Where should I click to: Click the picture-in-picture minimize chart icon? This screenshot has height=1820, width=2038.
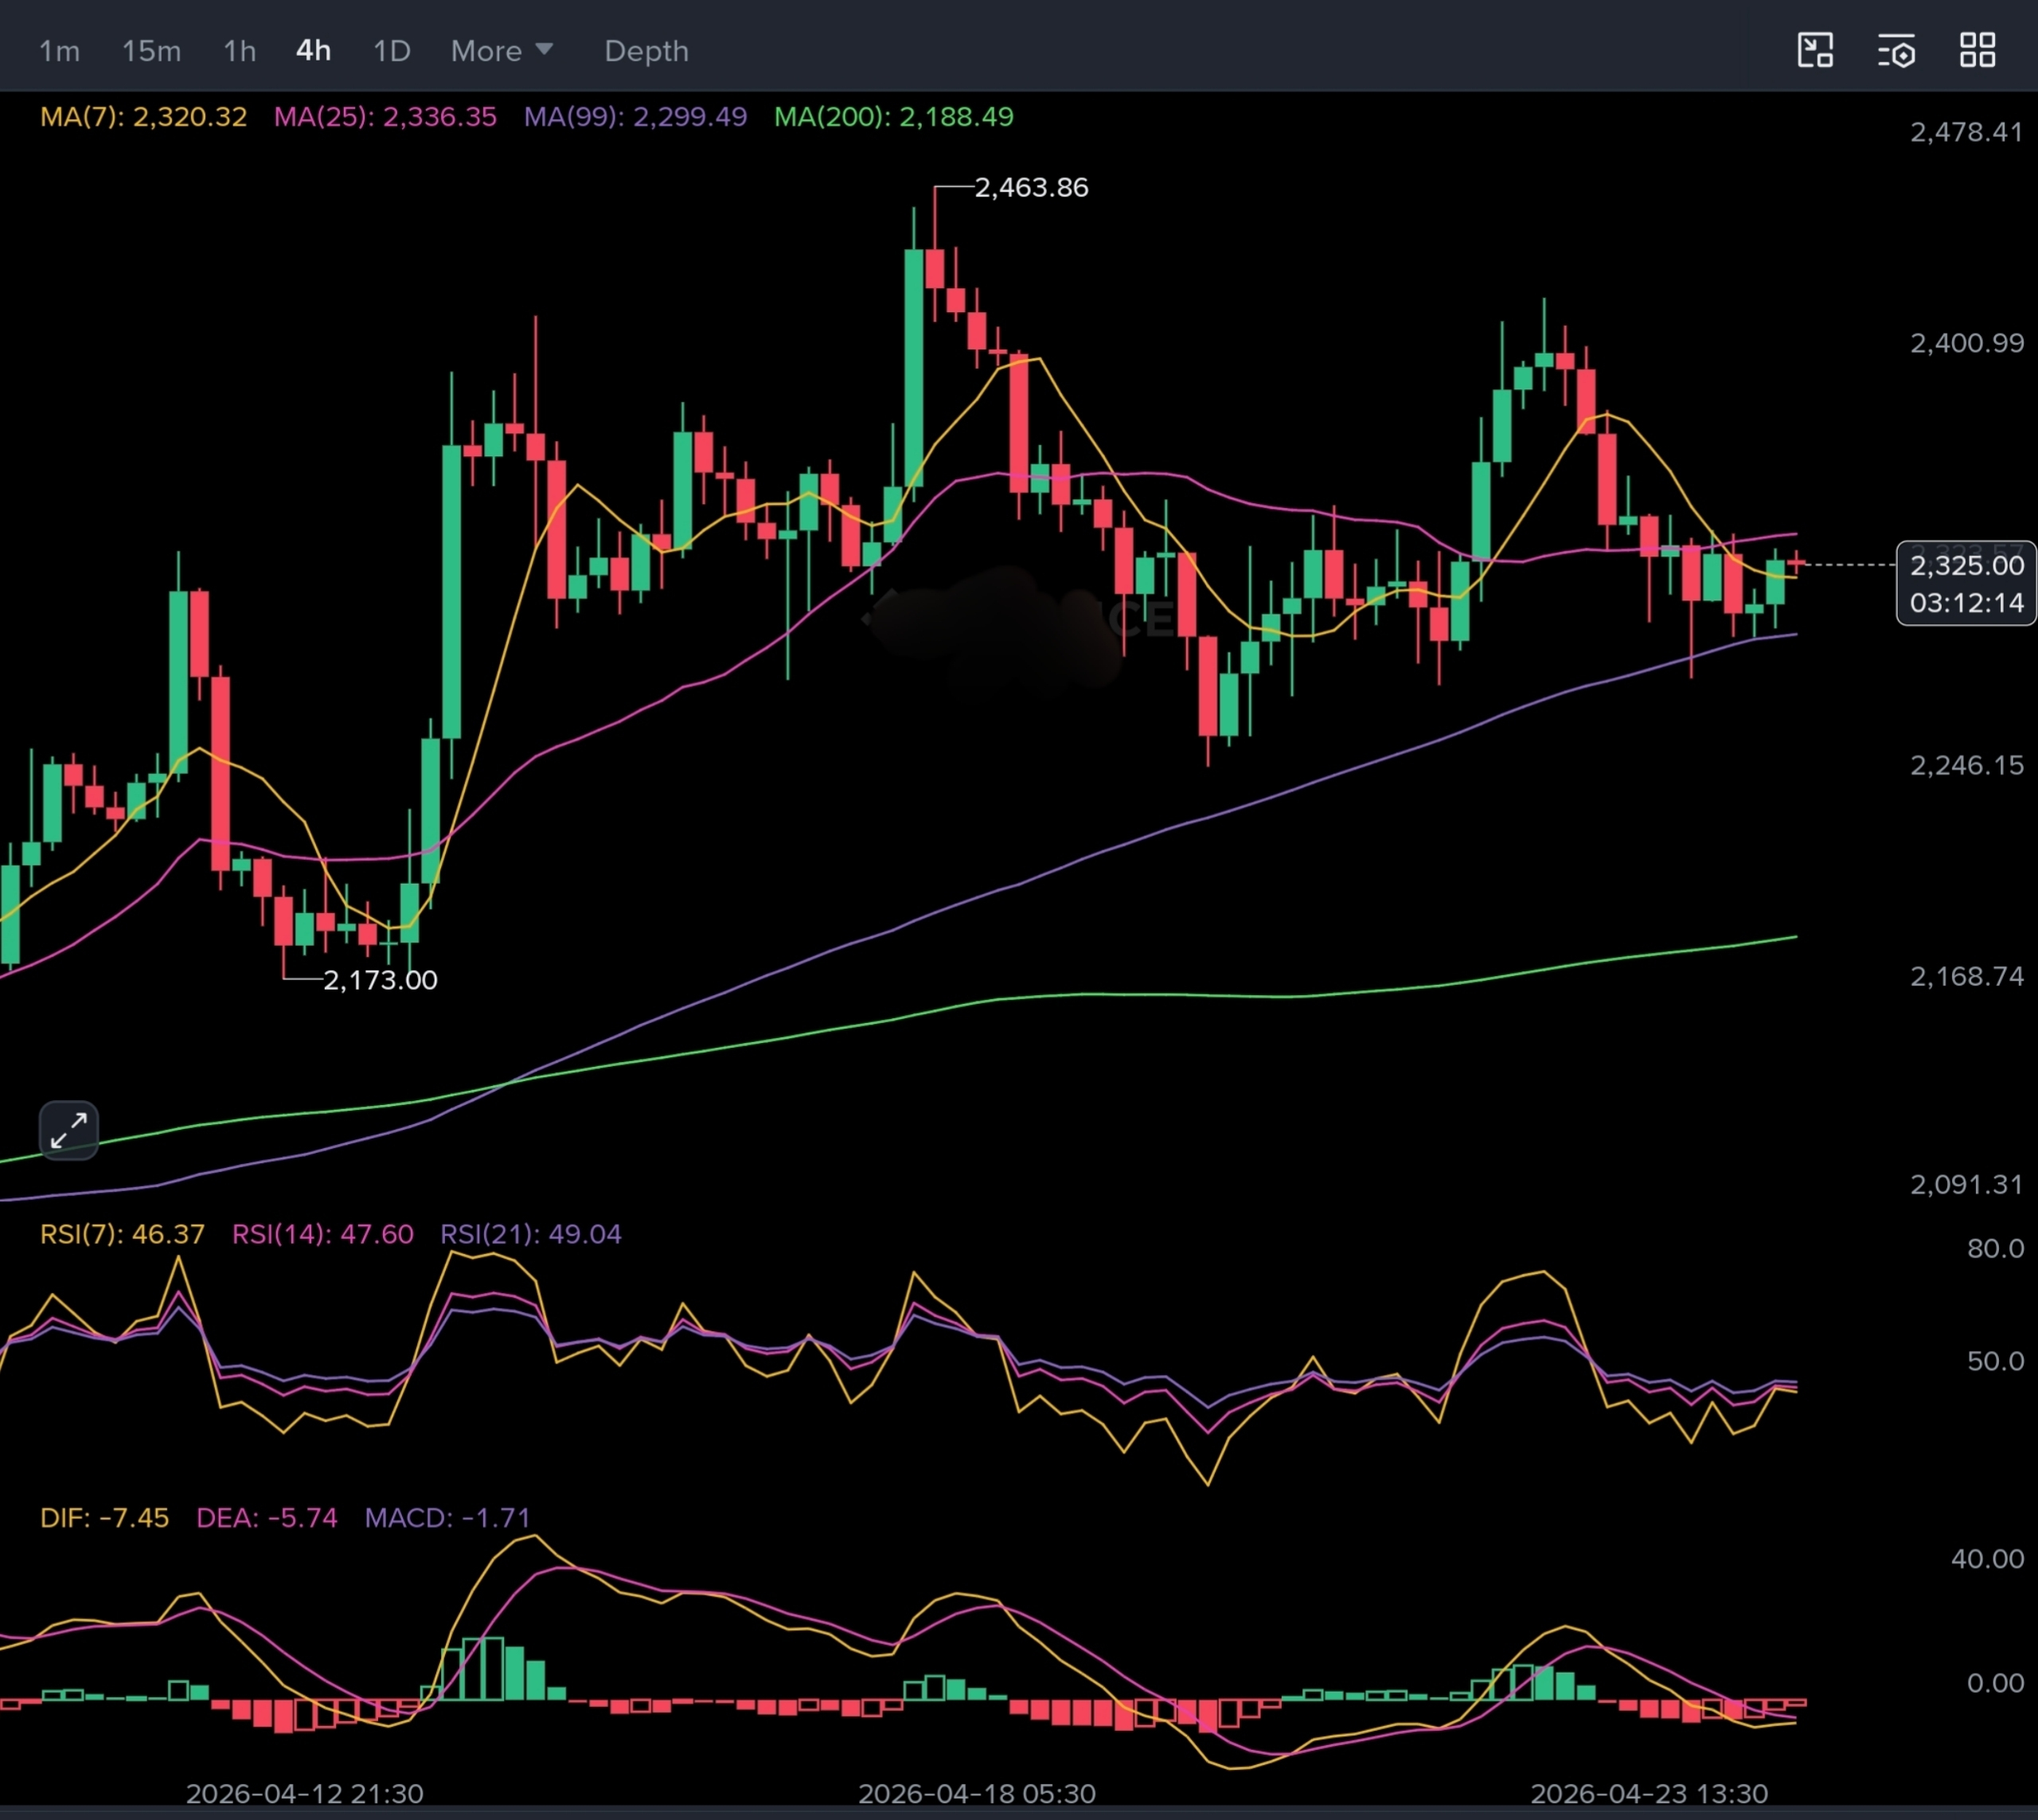[x=1815, y=50]
